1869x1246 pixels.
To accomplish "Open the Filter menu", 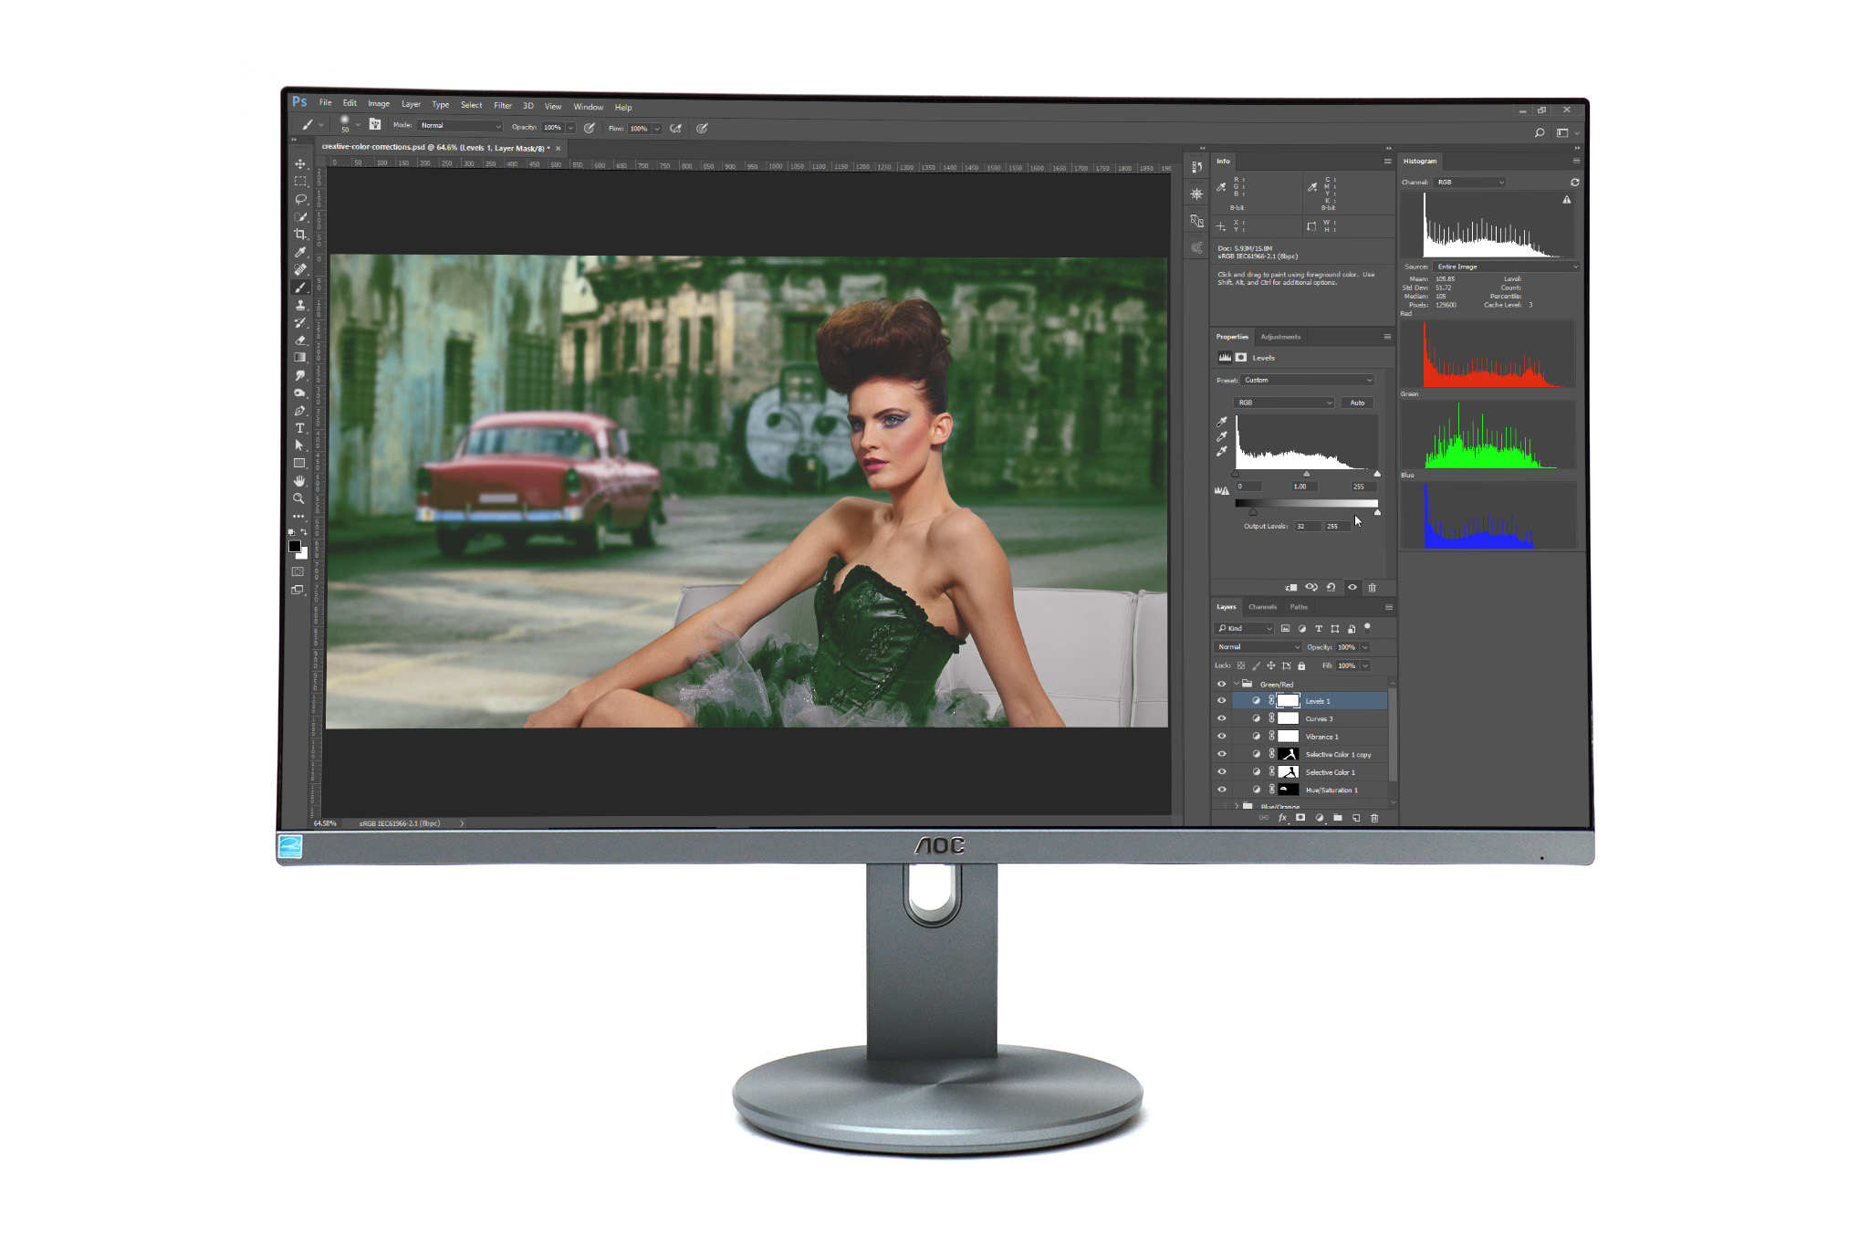I will (x=502, y=106).
